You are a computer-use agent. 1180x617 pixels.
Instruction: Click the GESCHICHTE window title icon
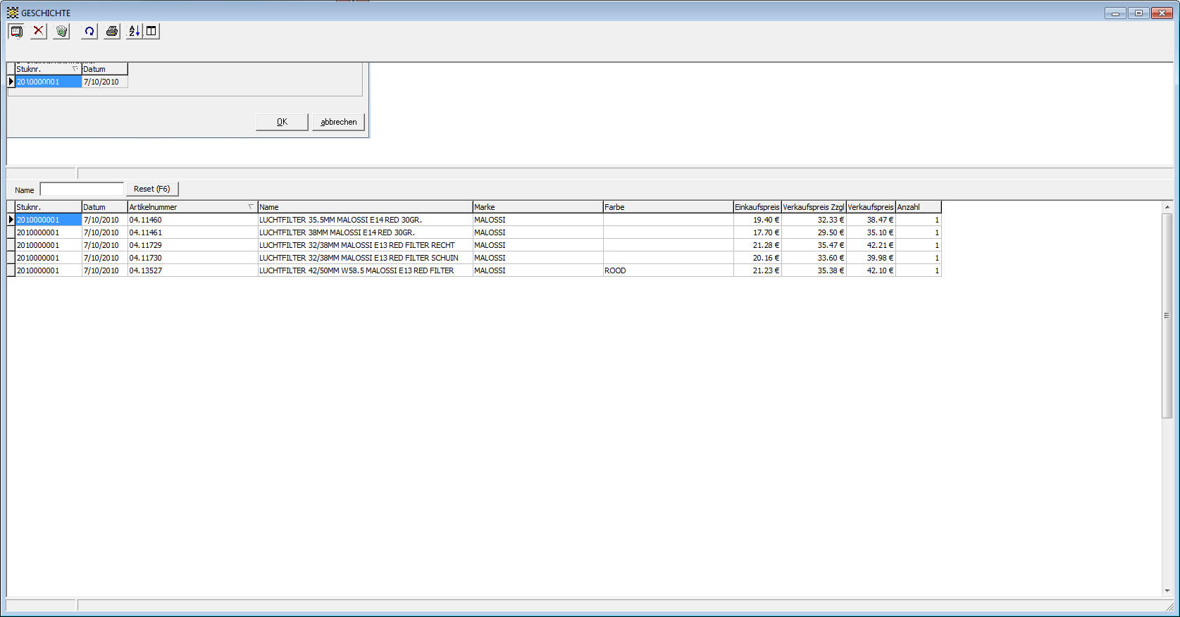(13, 13)
